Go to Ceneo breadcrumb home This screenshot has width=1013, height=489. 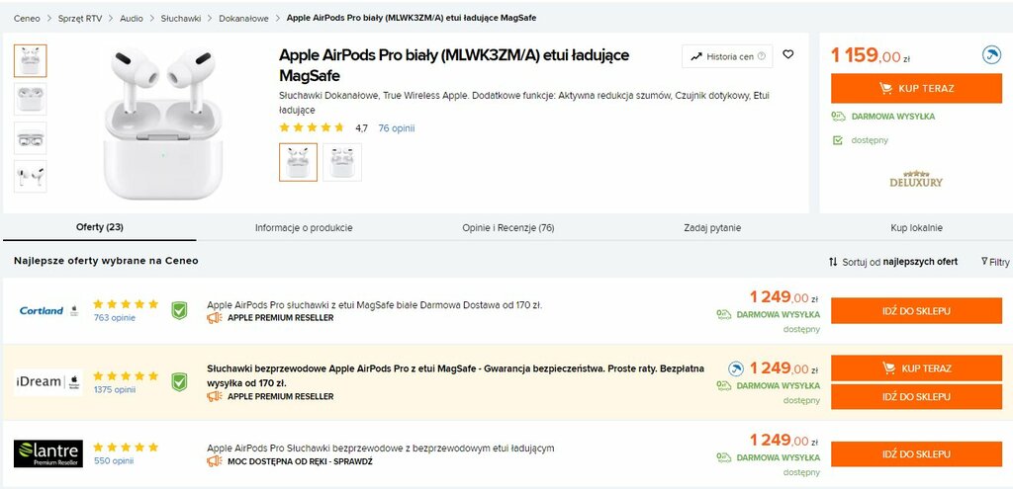tap(27, 18)
